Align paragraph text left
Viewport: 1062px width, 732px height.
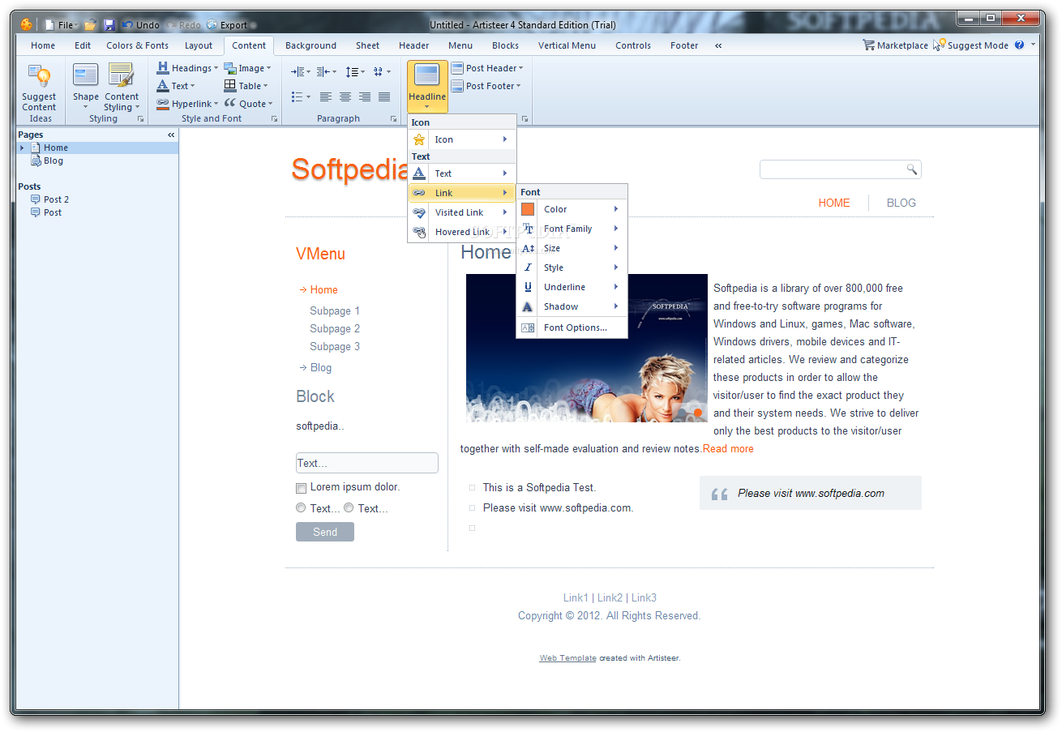[326, 96]
